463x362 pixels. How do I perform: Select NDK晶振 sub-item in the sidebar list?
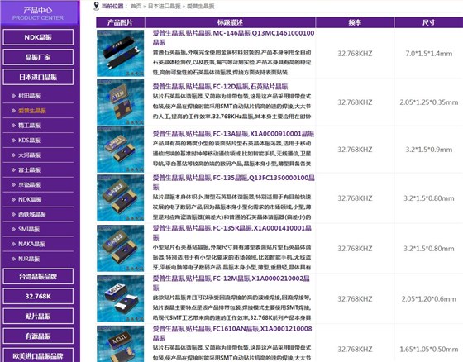[x=30, y=200]
